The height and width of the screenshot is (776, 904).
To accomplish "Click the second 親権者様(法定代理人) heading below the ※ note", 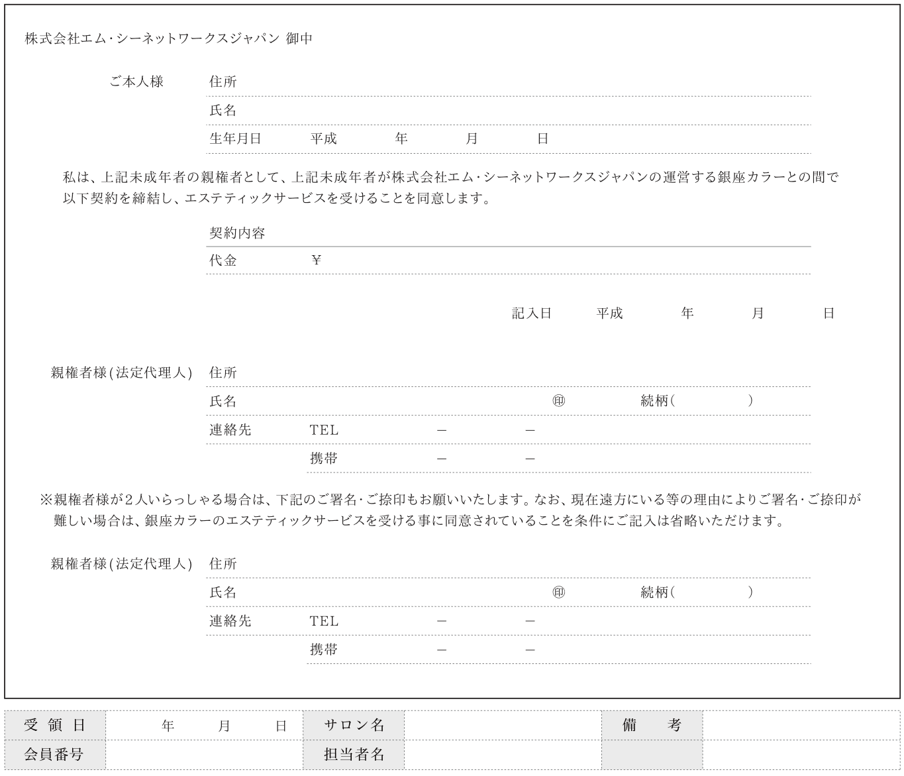I will (x=121, y=565).
